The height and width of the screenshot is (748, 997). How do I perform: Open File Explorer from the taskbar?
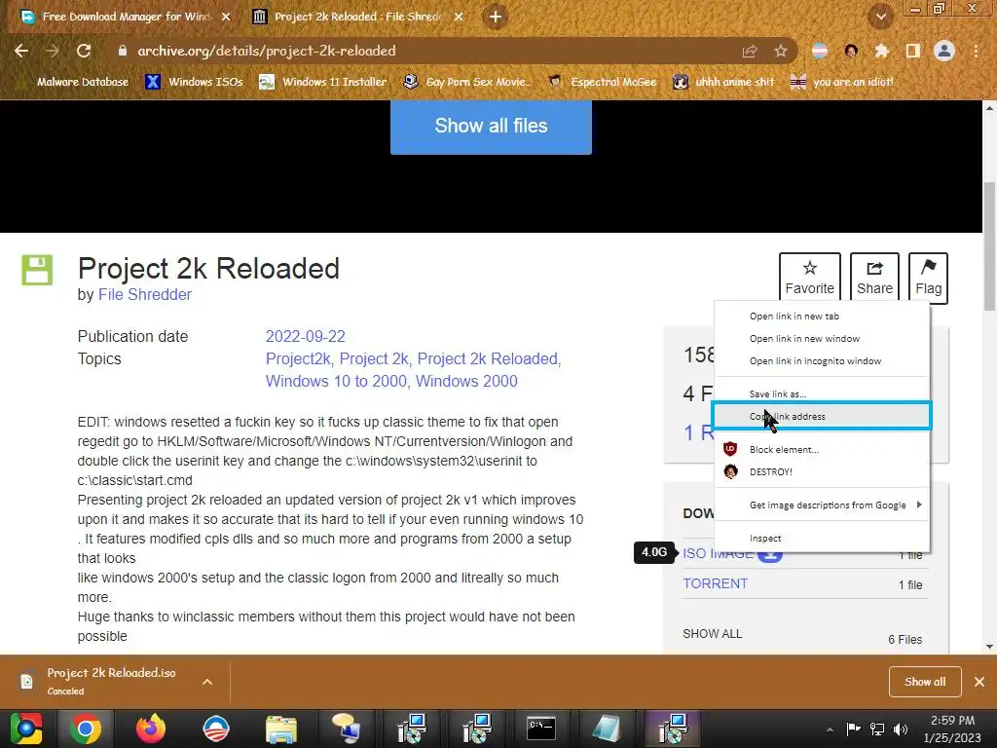(x=281, y=729)
